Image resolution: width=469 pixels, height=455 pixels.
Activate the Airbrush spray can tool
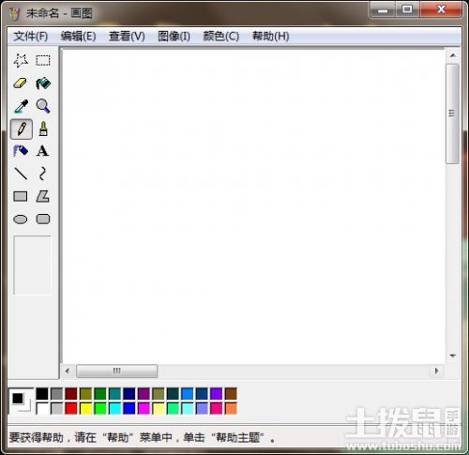[x=21, y=151]
